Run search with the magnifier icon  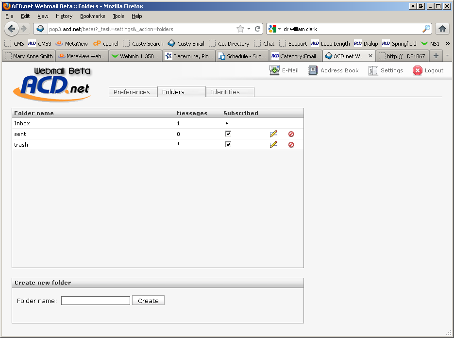tap(426, 29)
